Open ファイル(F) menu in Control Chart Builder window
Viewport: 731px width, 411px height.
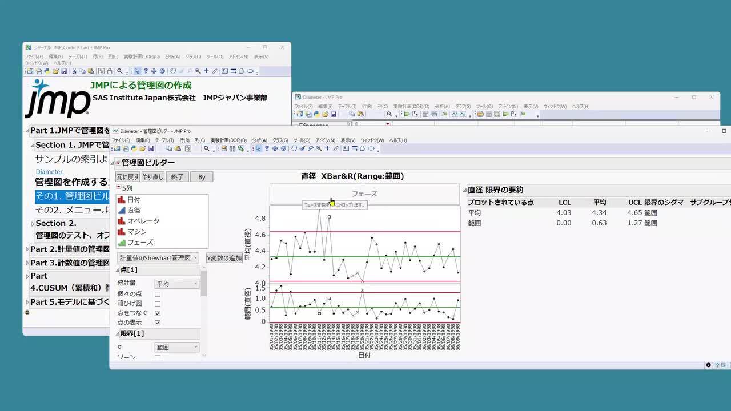pyautogui.click(x=121, y=140)
